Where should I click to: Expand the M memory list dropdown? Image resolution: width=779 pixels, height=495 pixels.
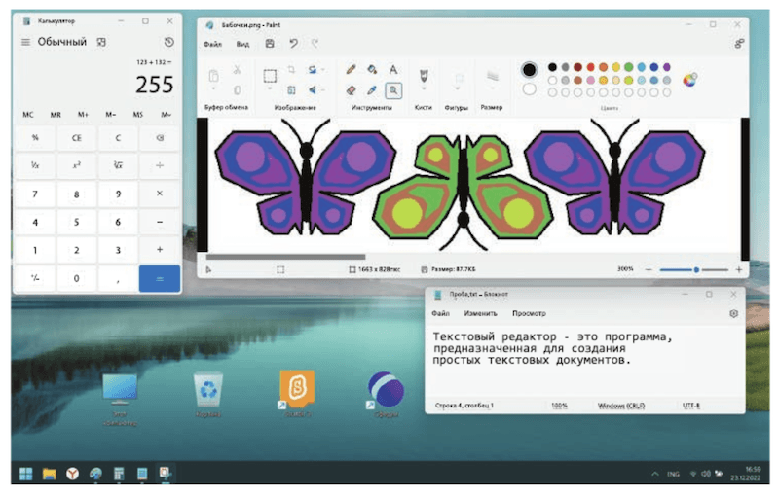pyautogui.click(x=166, y=115)
